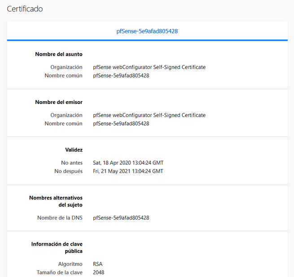Click the Algoritmo value RSA

tap(98, 264)
